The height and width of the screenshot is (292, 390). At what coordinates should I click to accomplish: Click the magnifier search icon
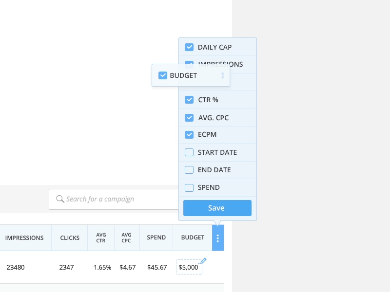(x=60, y=199)
